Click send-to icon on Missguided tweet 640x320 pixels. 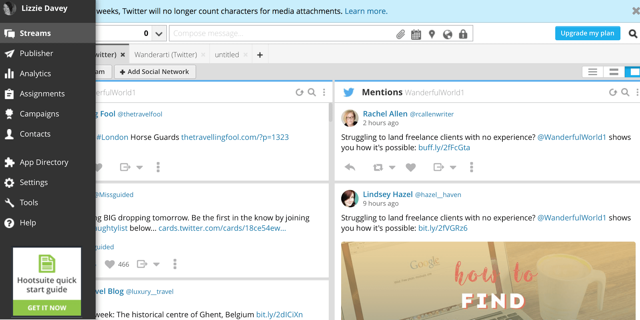[x=142, y=264]
